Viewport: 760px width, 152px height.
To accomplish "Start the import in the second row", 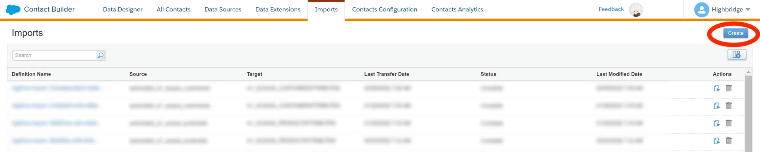I will coord(717,106).
